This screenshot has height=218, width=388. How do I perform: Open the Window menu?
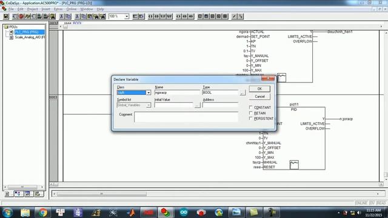click(x=86, y=9)
